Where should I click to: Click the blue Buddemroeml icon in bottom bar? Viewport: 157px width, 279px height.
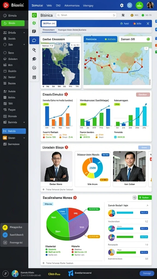[71, 273]
